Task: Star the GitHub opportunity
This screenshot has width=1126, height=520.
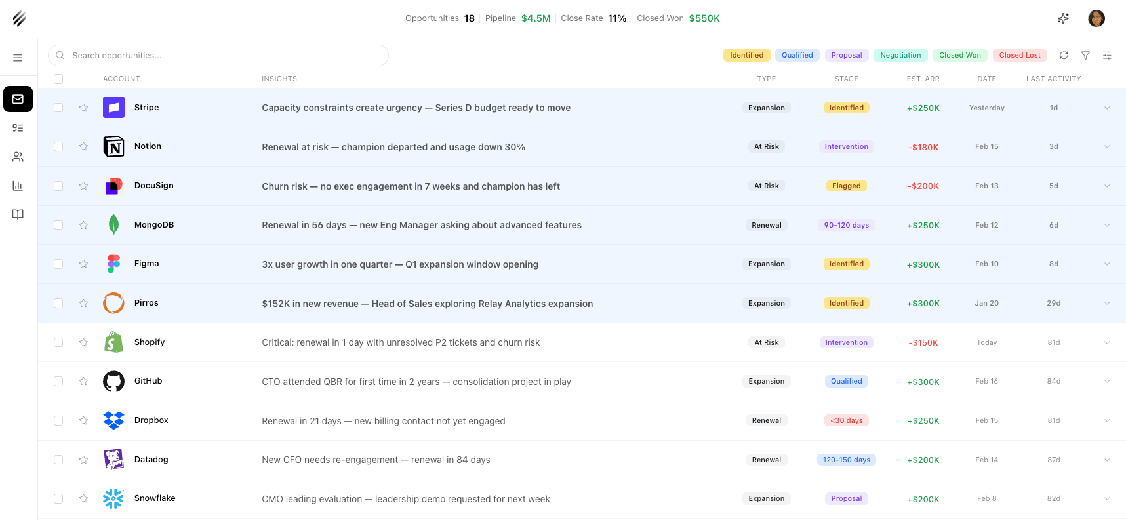Action: point(83,381)
